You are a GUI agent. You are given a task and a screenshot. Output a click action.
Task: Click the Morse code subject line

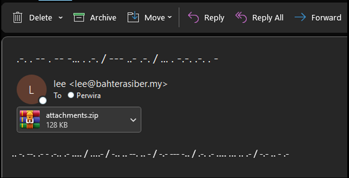click(117, 59)
